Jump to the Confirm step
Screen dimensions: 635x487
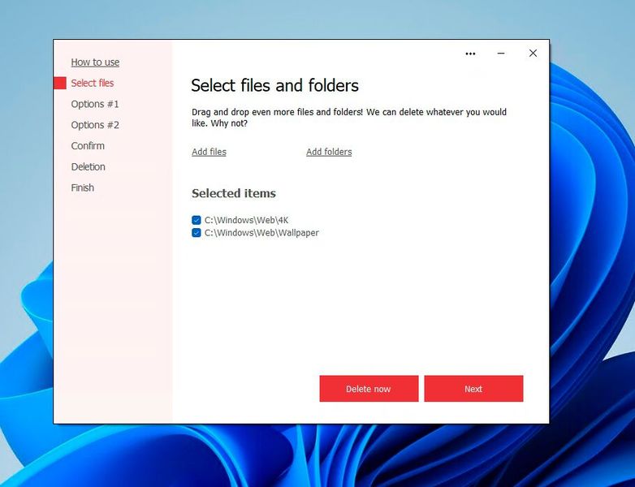coord(88,146)
